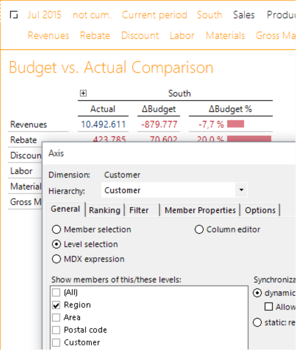Viewport: 296px width, 350px height.
Task: Click the Hierarchy Customer combo box
Action: [x=170, y=190]
